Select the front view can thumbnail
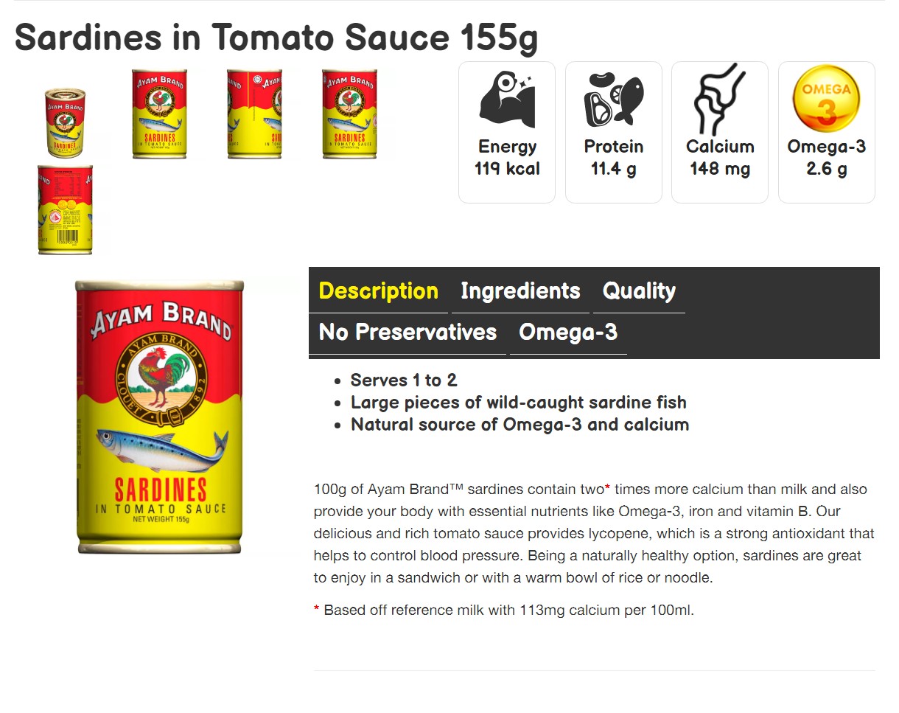This screenshot has height=713, width=899. 159,114
